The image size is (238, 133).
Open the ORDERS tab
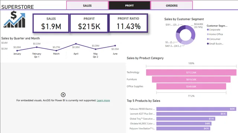tap(172, 6)
